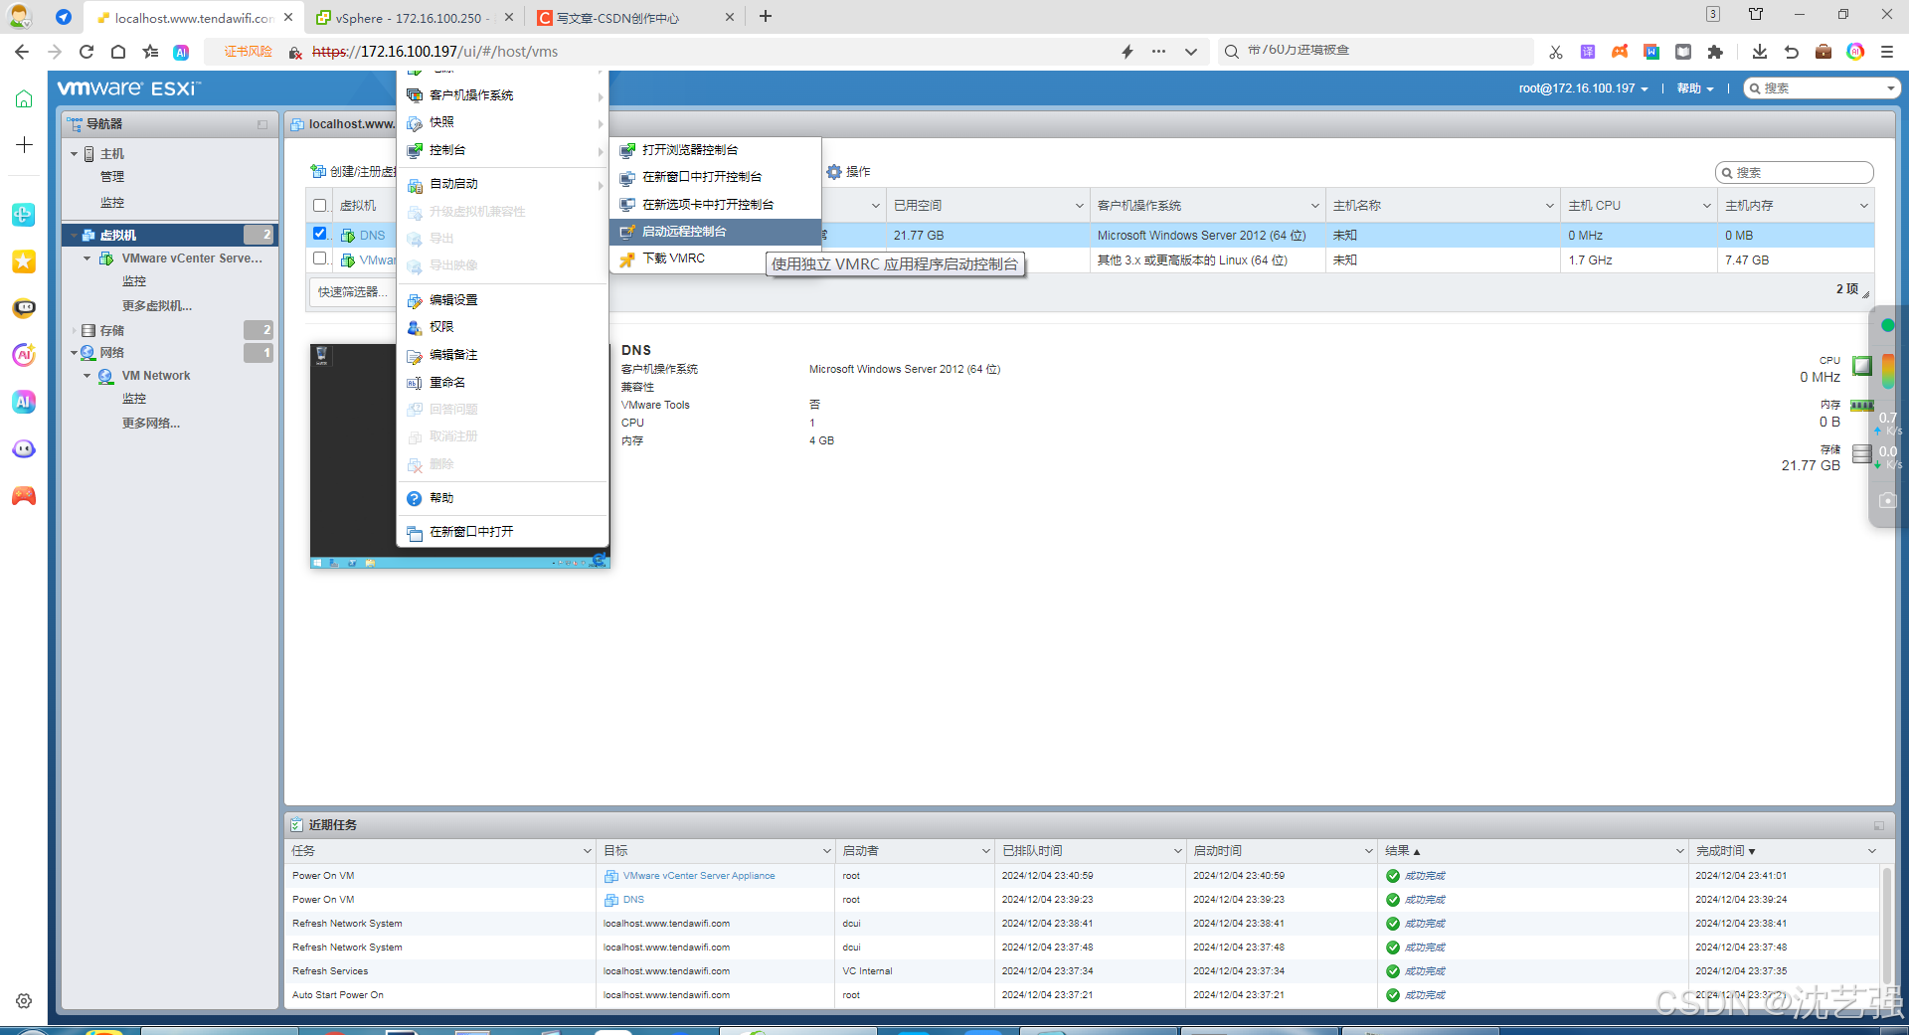
Task: Select 管理 under 主机
Action: (x=112, y=177)
